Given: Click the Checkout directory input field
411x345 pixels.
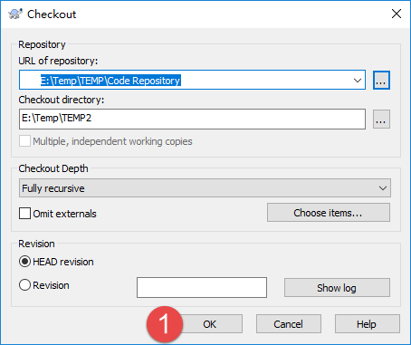Looking at the screenshot, I should 192,119.
